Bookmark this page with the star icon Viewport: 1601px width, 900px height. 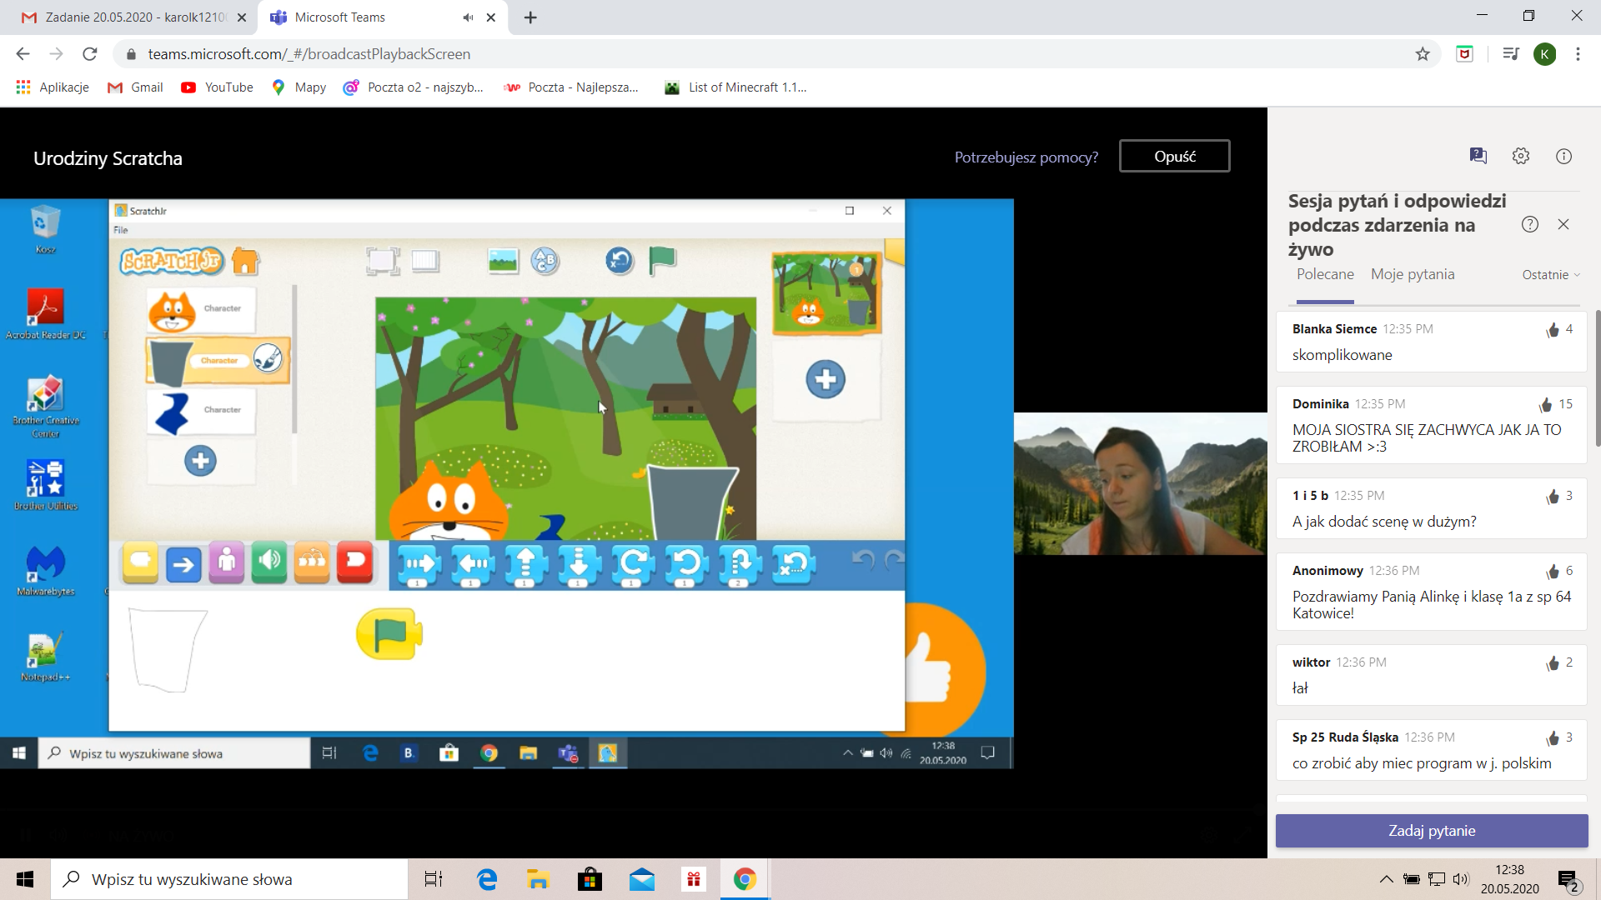point(1423,54)
